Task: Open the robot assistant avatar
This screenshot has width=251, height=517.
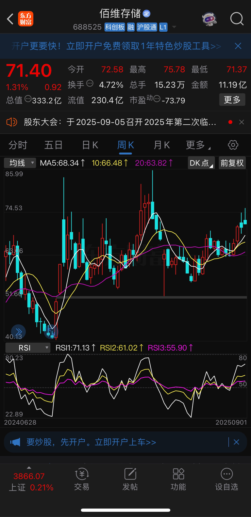Action: pyautogui.click(x=209, y=19)
